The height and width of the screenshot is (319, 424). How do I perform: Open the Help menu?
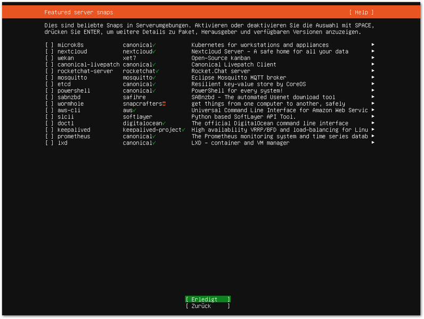361,12
